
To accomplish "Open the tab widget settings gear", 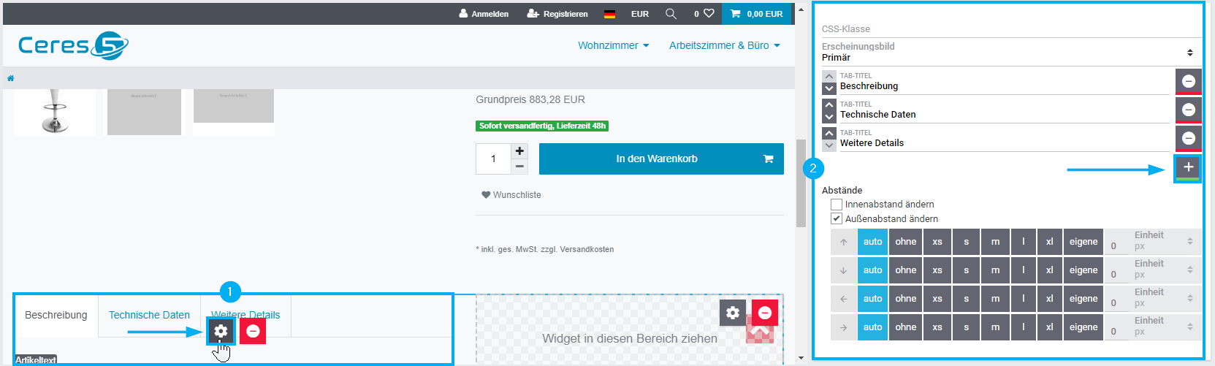I will coord(221,331).
